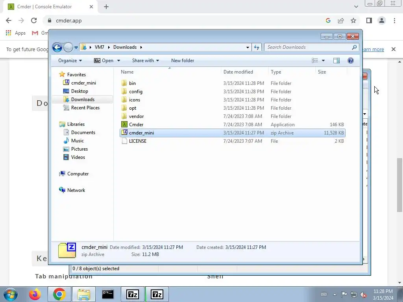Select the opt folder icon
The image size is (403, 302).
click(x=124, y=108)
